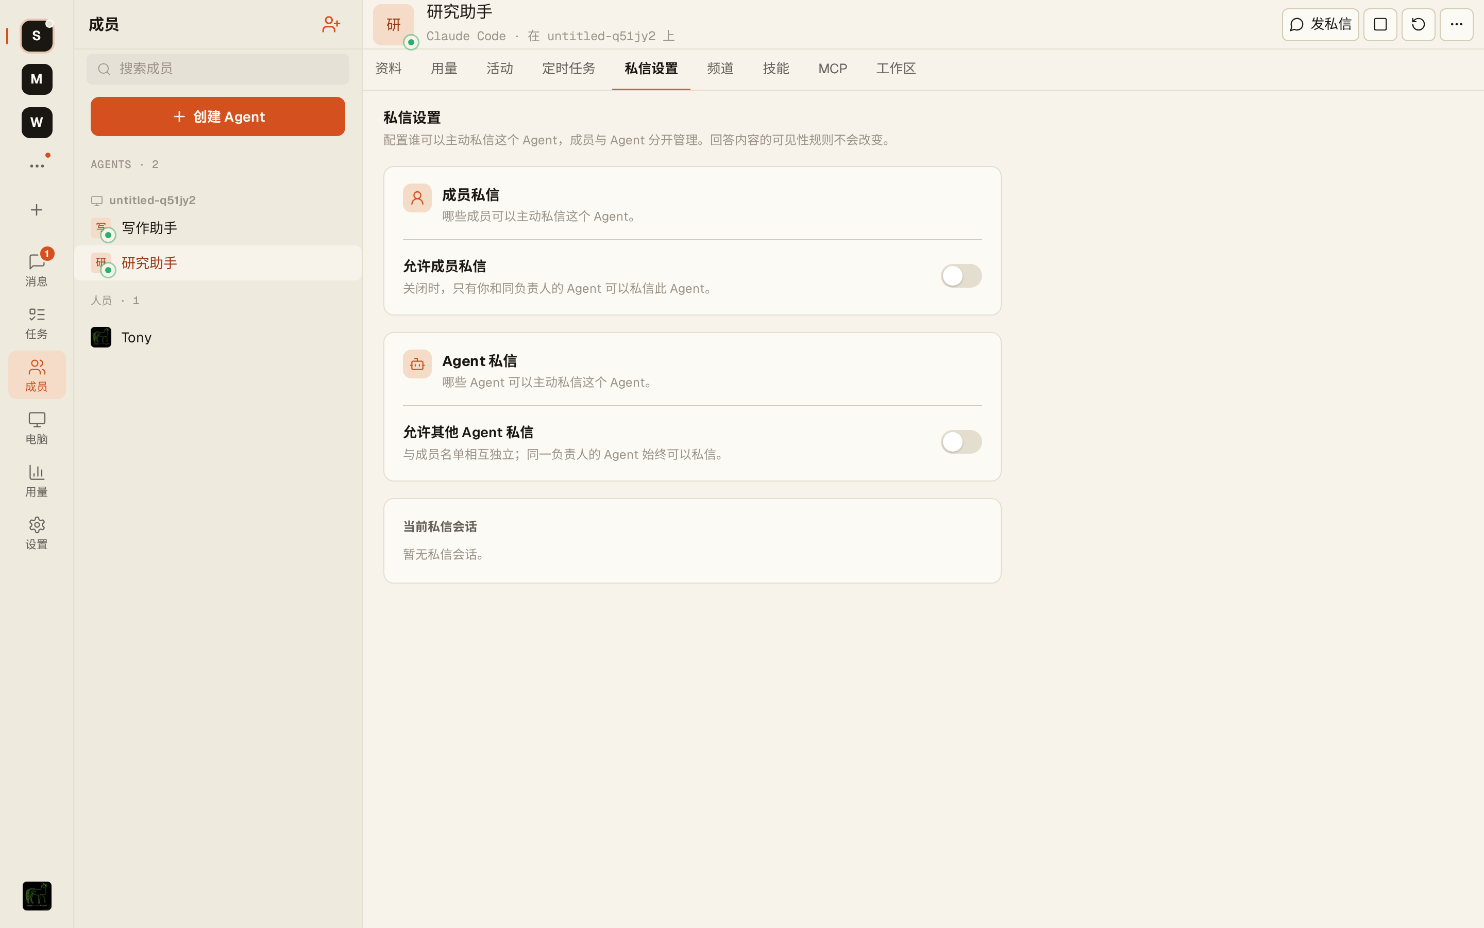Toggle 允许其他 Agent 私信 switch
The height and width of the screenshot is (928, 1484).
(961, 442)
